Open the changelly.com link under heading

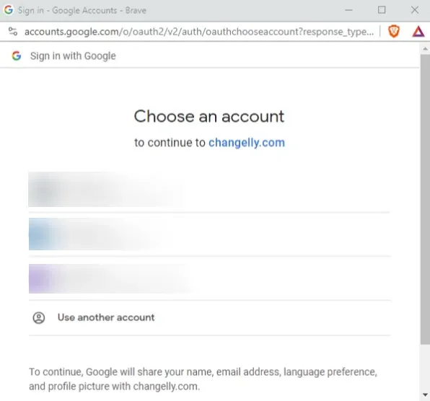(247, 143)
